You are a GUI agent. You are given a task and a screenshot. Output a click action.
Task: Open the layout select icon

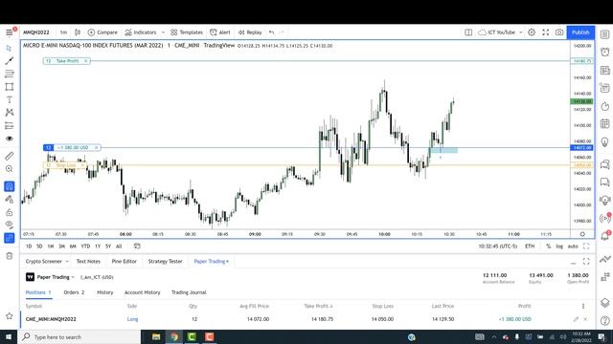(x=468, y=32)
